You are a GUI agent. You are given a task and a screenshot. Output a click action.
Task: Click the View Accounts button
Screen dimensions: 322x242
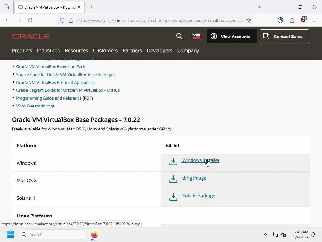coord(231,37)
